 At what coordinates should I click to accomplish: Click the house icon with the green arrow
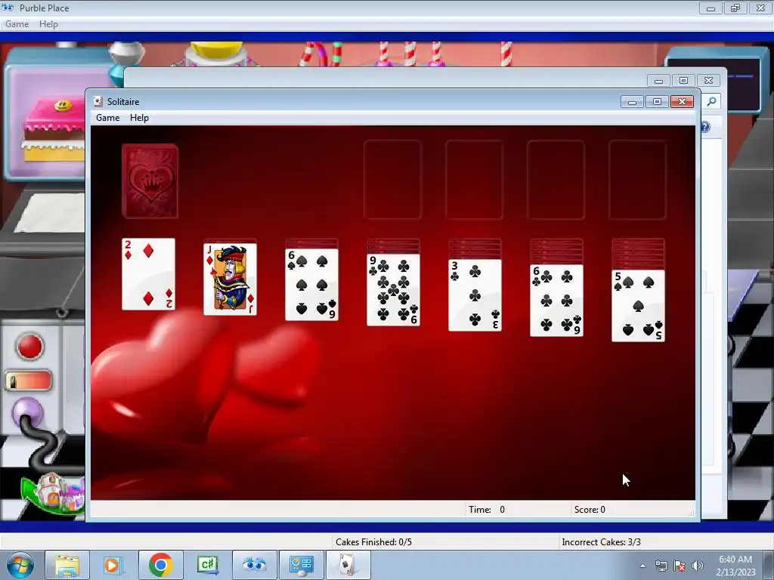54,493
